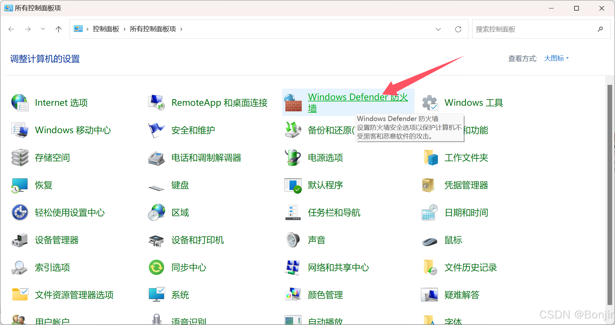
Task: Go up one level arrow
Action: click(58, 29)
